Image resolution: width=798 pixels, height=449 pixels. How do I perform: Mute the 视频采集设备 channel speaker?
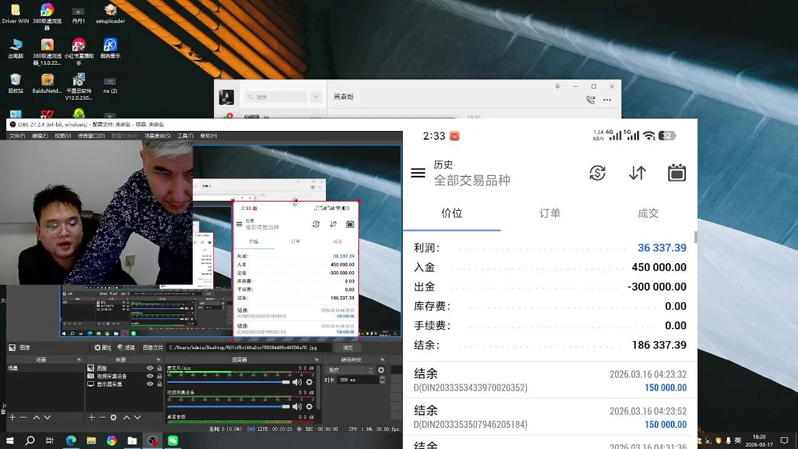click(x=297, y=407)
